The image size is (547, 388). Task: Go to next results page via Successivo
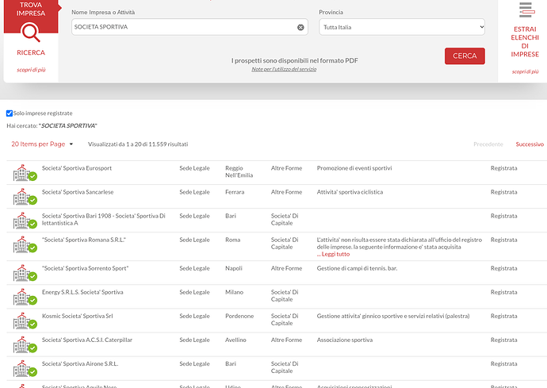(530, 144)
